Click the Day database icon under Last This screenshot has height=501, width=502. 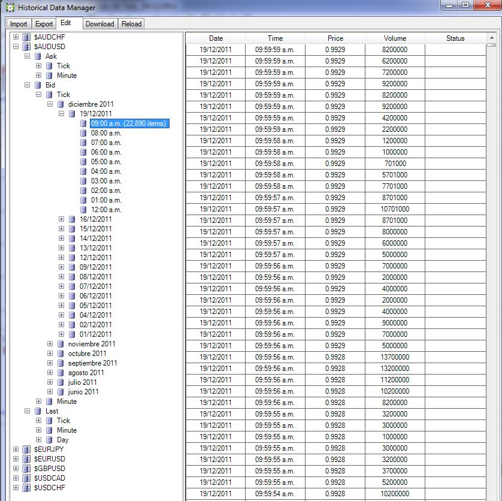click(x=49, y=440)
